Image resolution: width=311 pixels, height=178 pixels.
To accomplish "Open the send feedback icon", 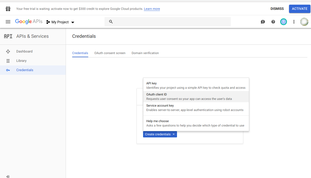I will (x=263, y=22).
